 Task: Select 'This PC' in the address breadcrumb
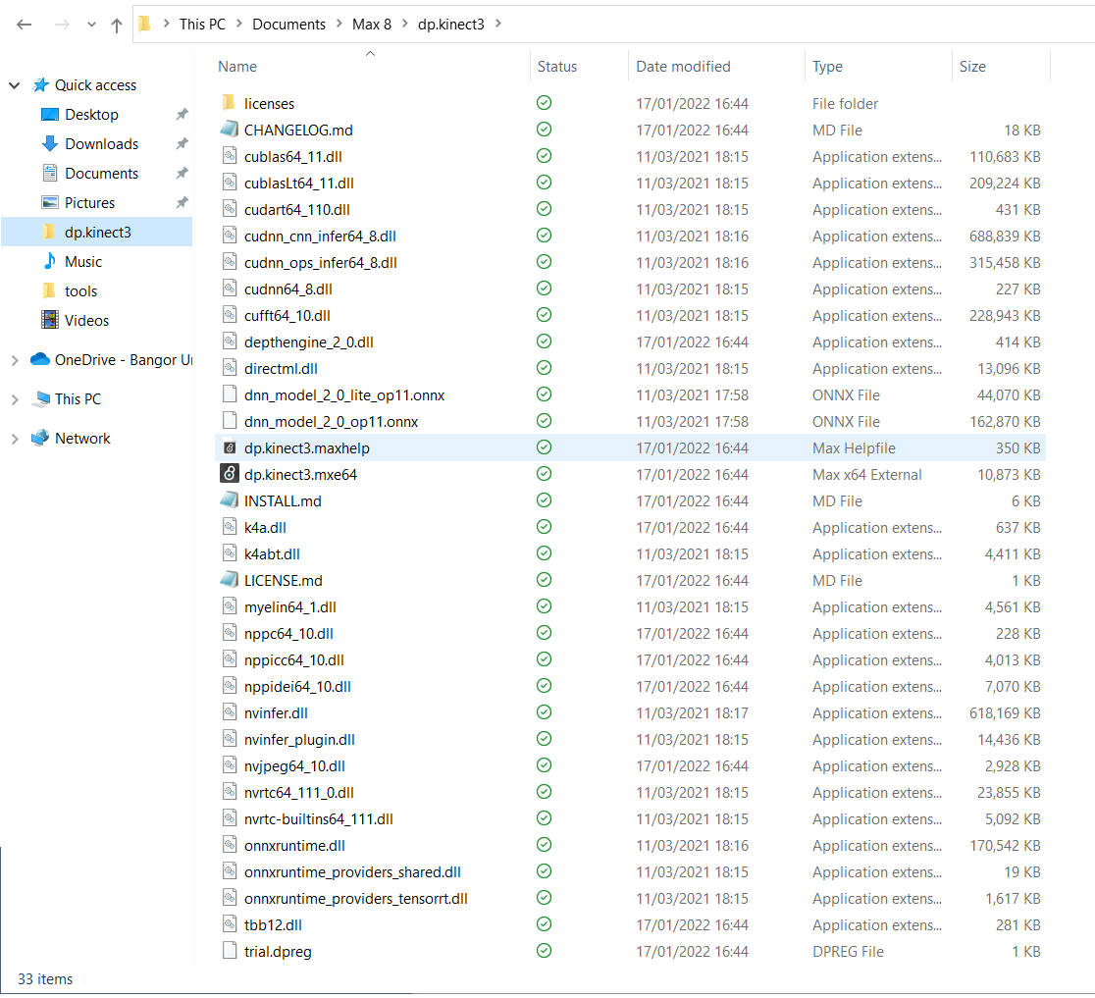tap(202, 25)
